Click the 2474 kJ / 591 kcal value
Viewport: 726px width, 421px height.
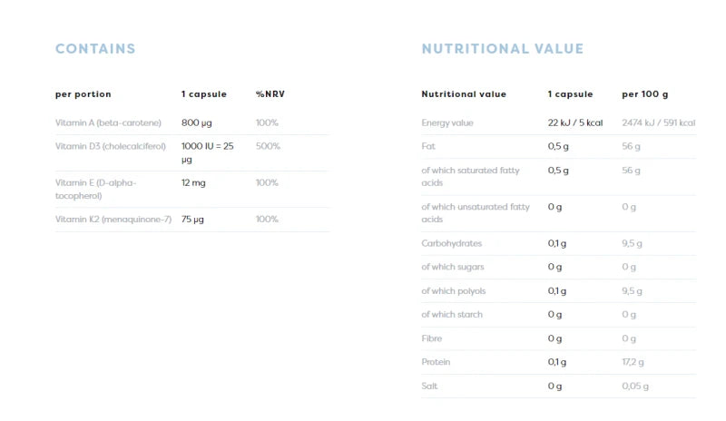(659, 122)
